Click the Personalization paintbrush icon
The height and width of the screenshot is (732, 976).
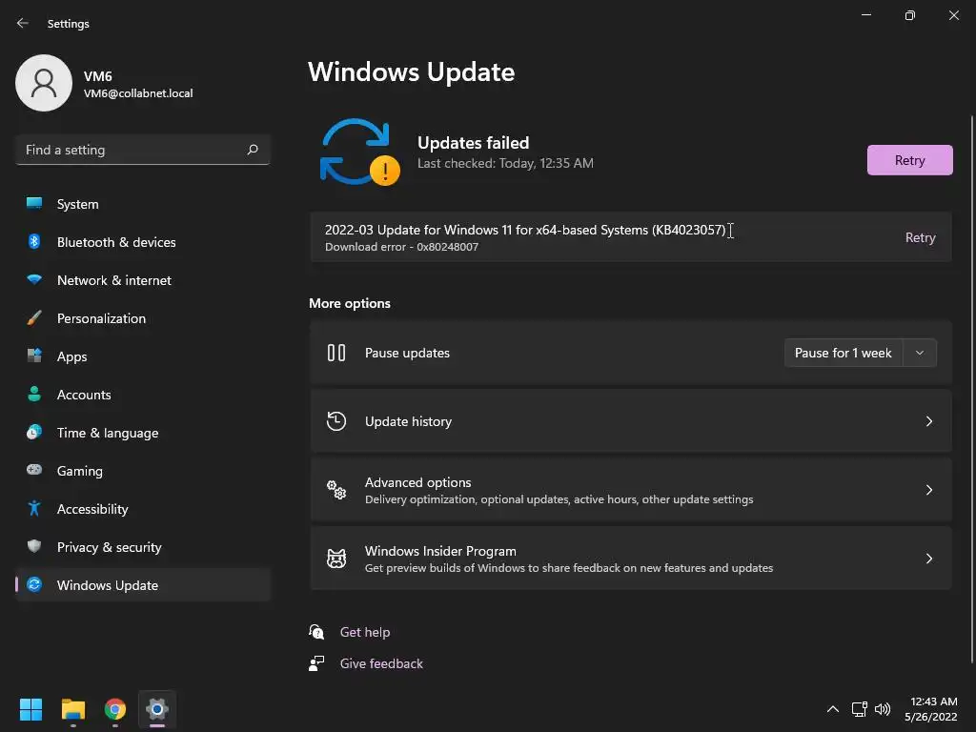click(x=34, y=318)
